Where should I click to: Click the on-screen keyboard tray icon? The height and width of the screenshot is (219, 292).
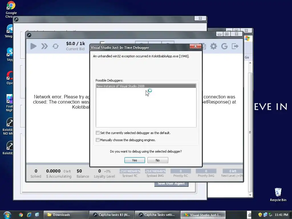250,215
